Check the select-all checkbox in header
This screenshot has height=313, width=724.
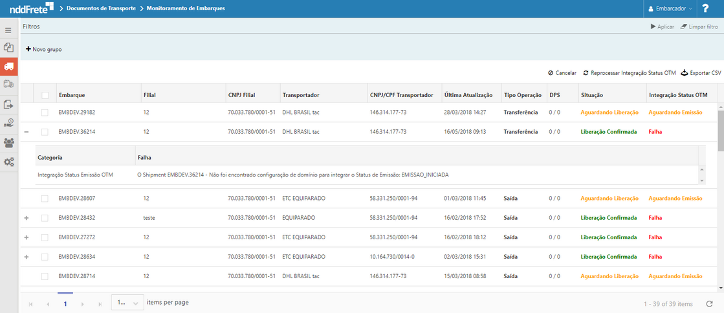[x=45, y=95]
